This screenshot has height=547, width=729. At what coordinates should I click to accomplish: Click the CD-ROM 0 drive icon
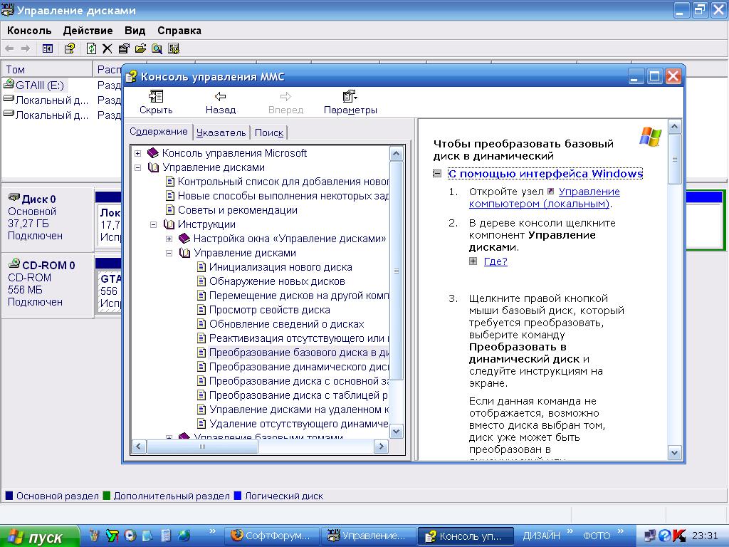14,264
